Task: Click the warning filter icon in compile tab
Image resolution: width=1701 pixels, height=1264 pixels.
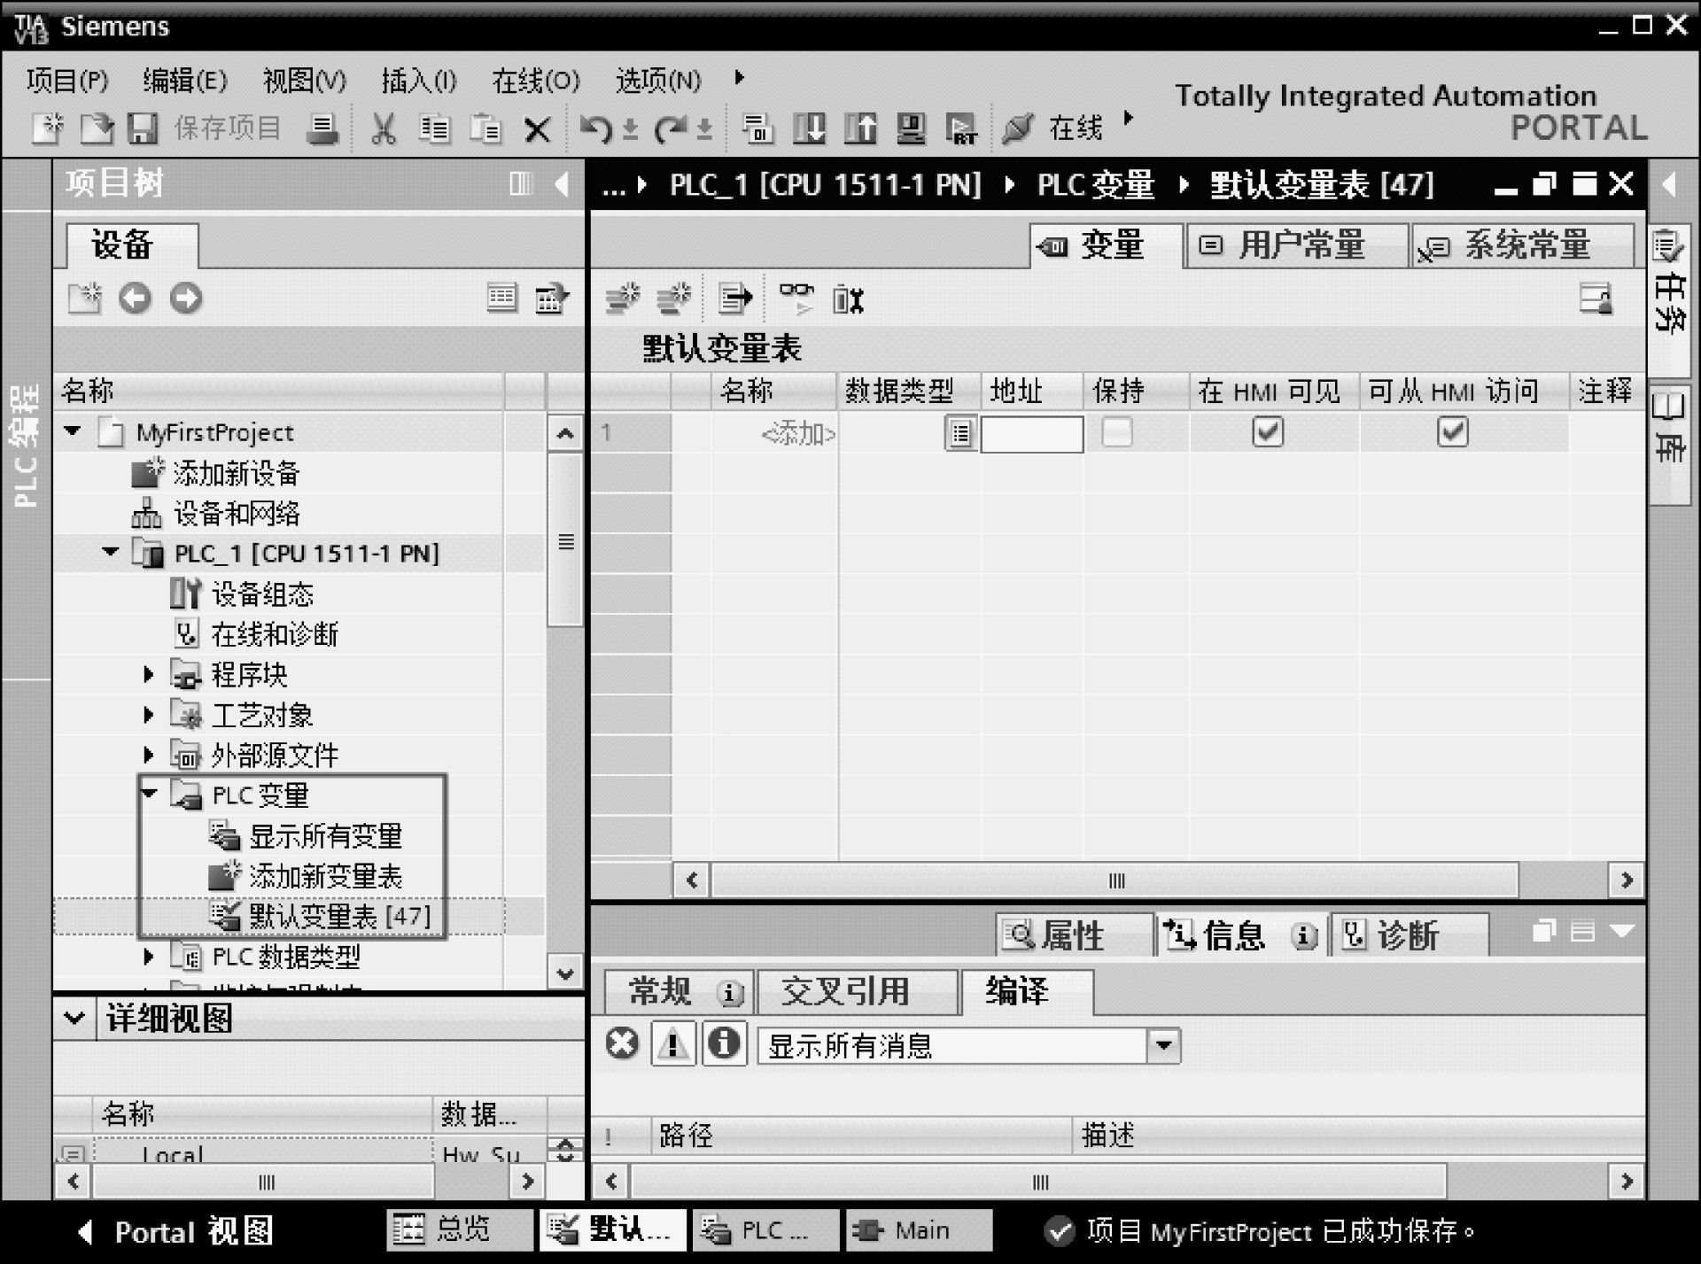Action: click(x=673, y=1043)
